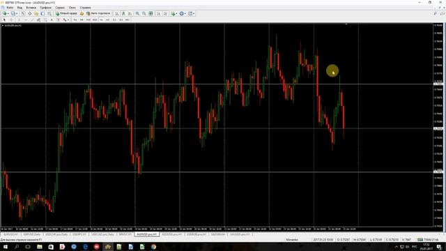
Task: Switch chart to line chart style
Action: coord(130,13)
